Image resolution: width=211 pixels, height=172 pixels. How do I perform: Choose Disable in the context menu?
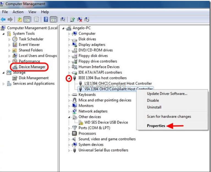153,100
